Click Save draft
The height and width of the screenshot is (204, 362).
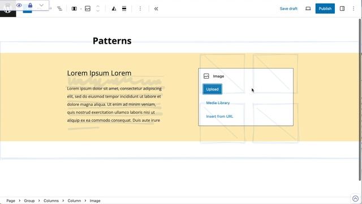point(288,8)
